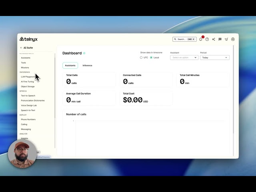This screenshot has height=192, width=256.
Task: Click the Total Calls card
Action: [89, 80]
